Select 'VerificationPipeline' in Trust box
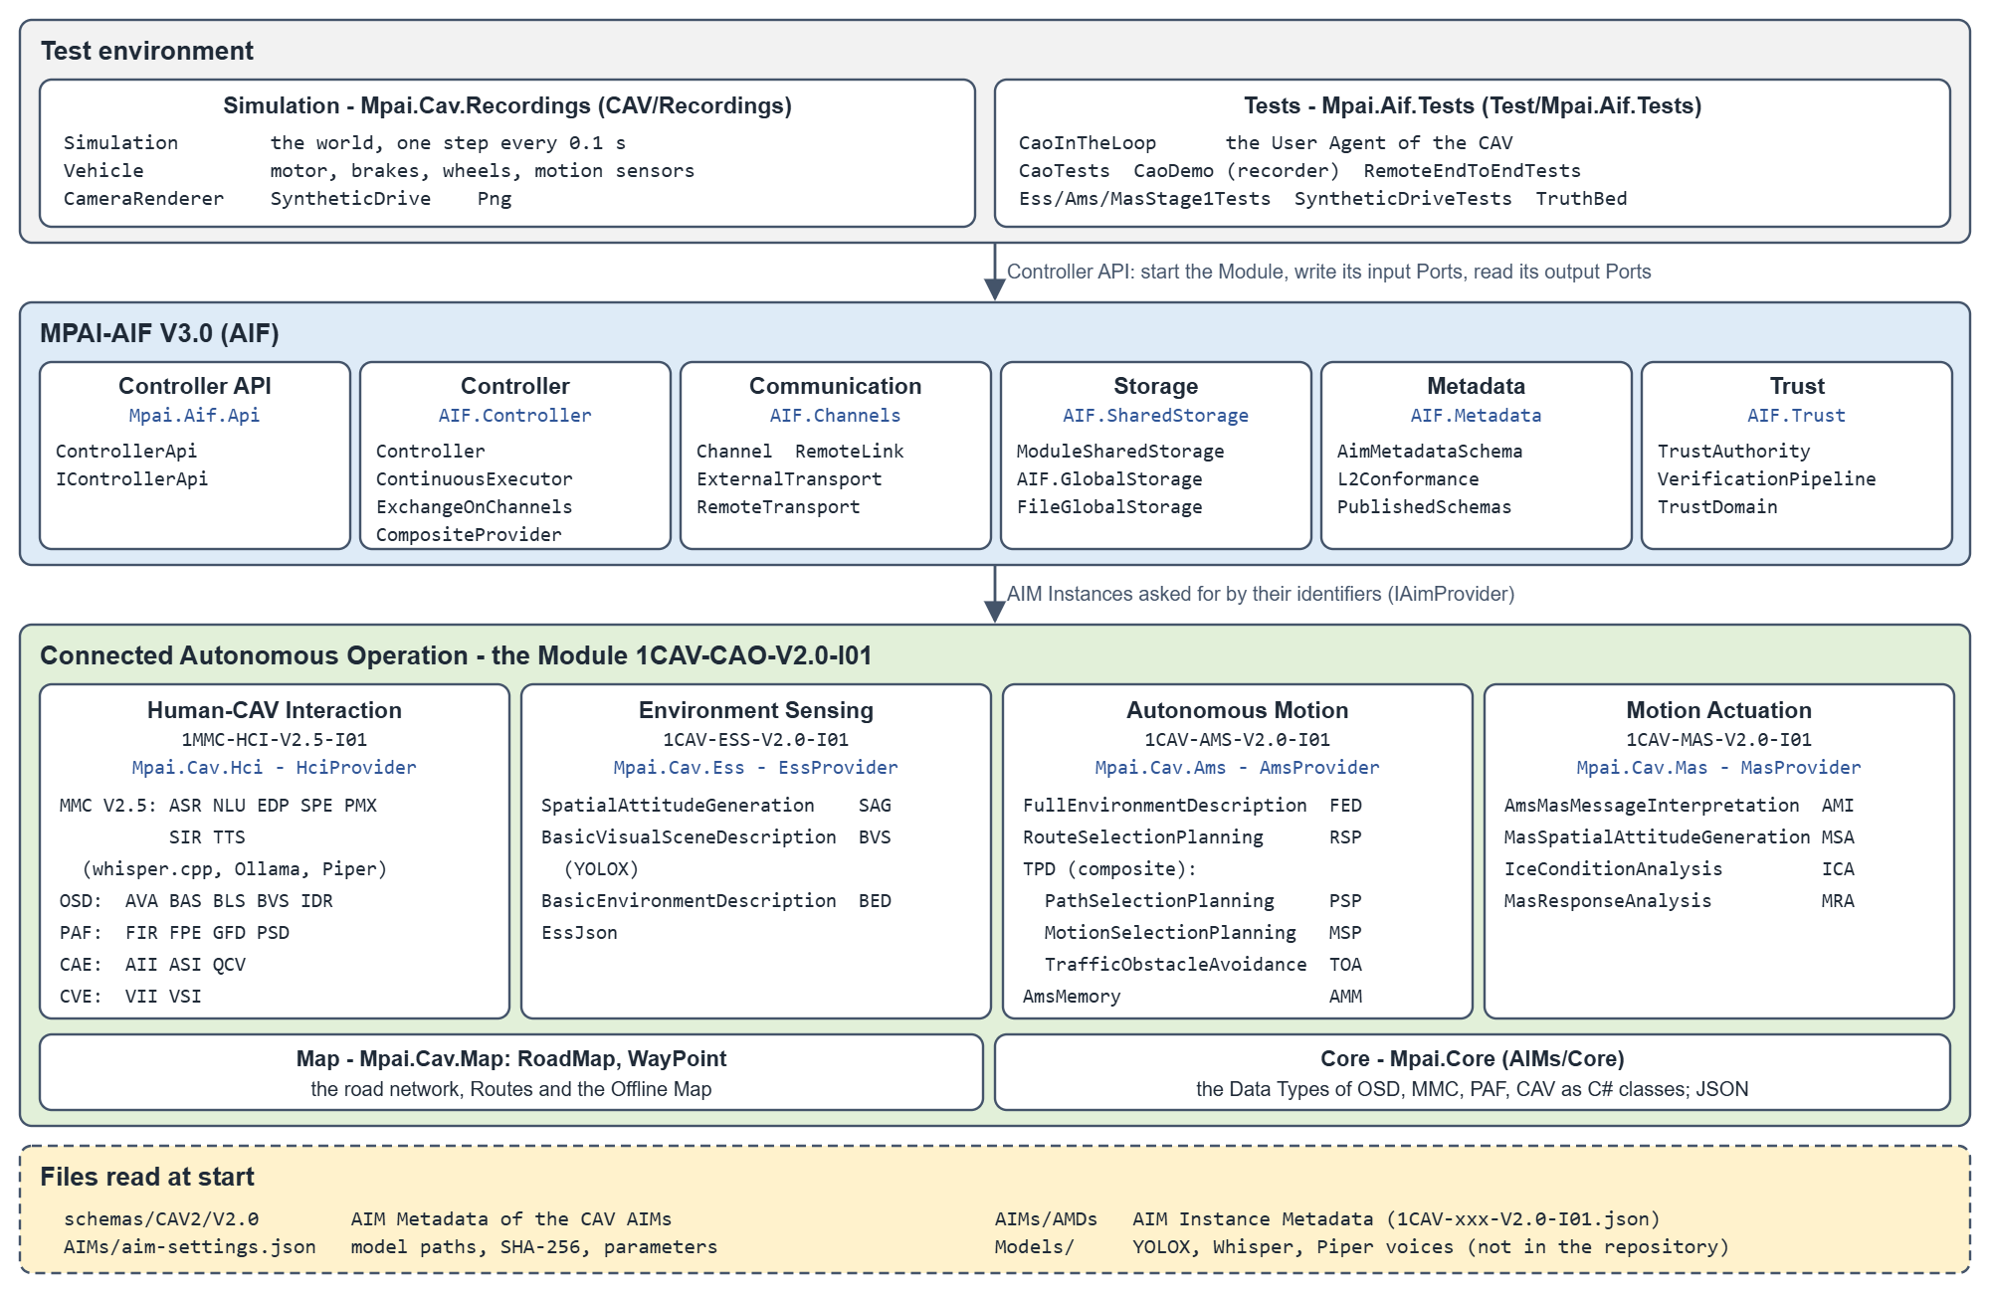This screenshot has height=1293, width=1990. click(x=1766, y=479)
